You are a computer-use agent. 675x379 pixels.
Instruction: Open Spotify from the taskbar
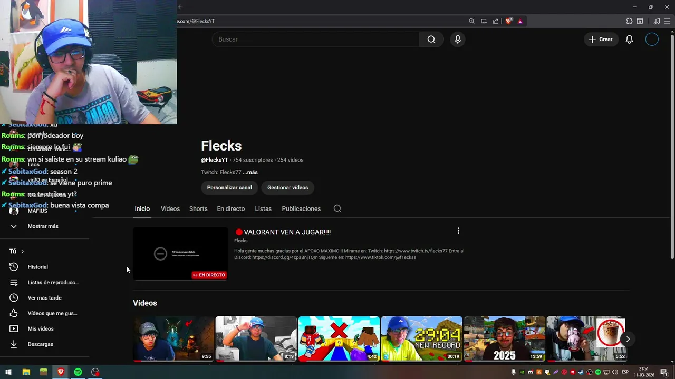[78, 372]
